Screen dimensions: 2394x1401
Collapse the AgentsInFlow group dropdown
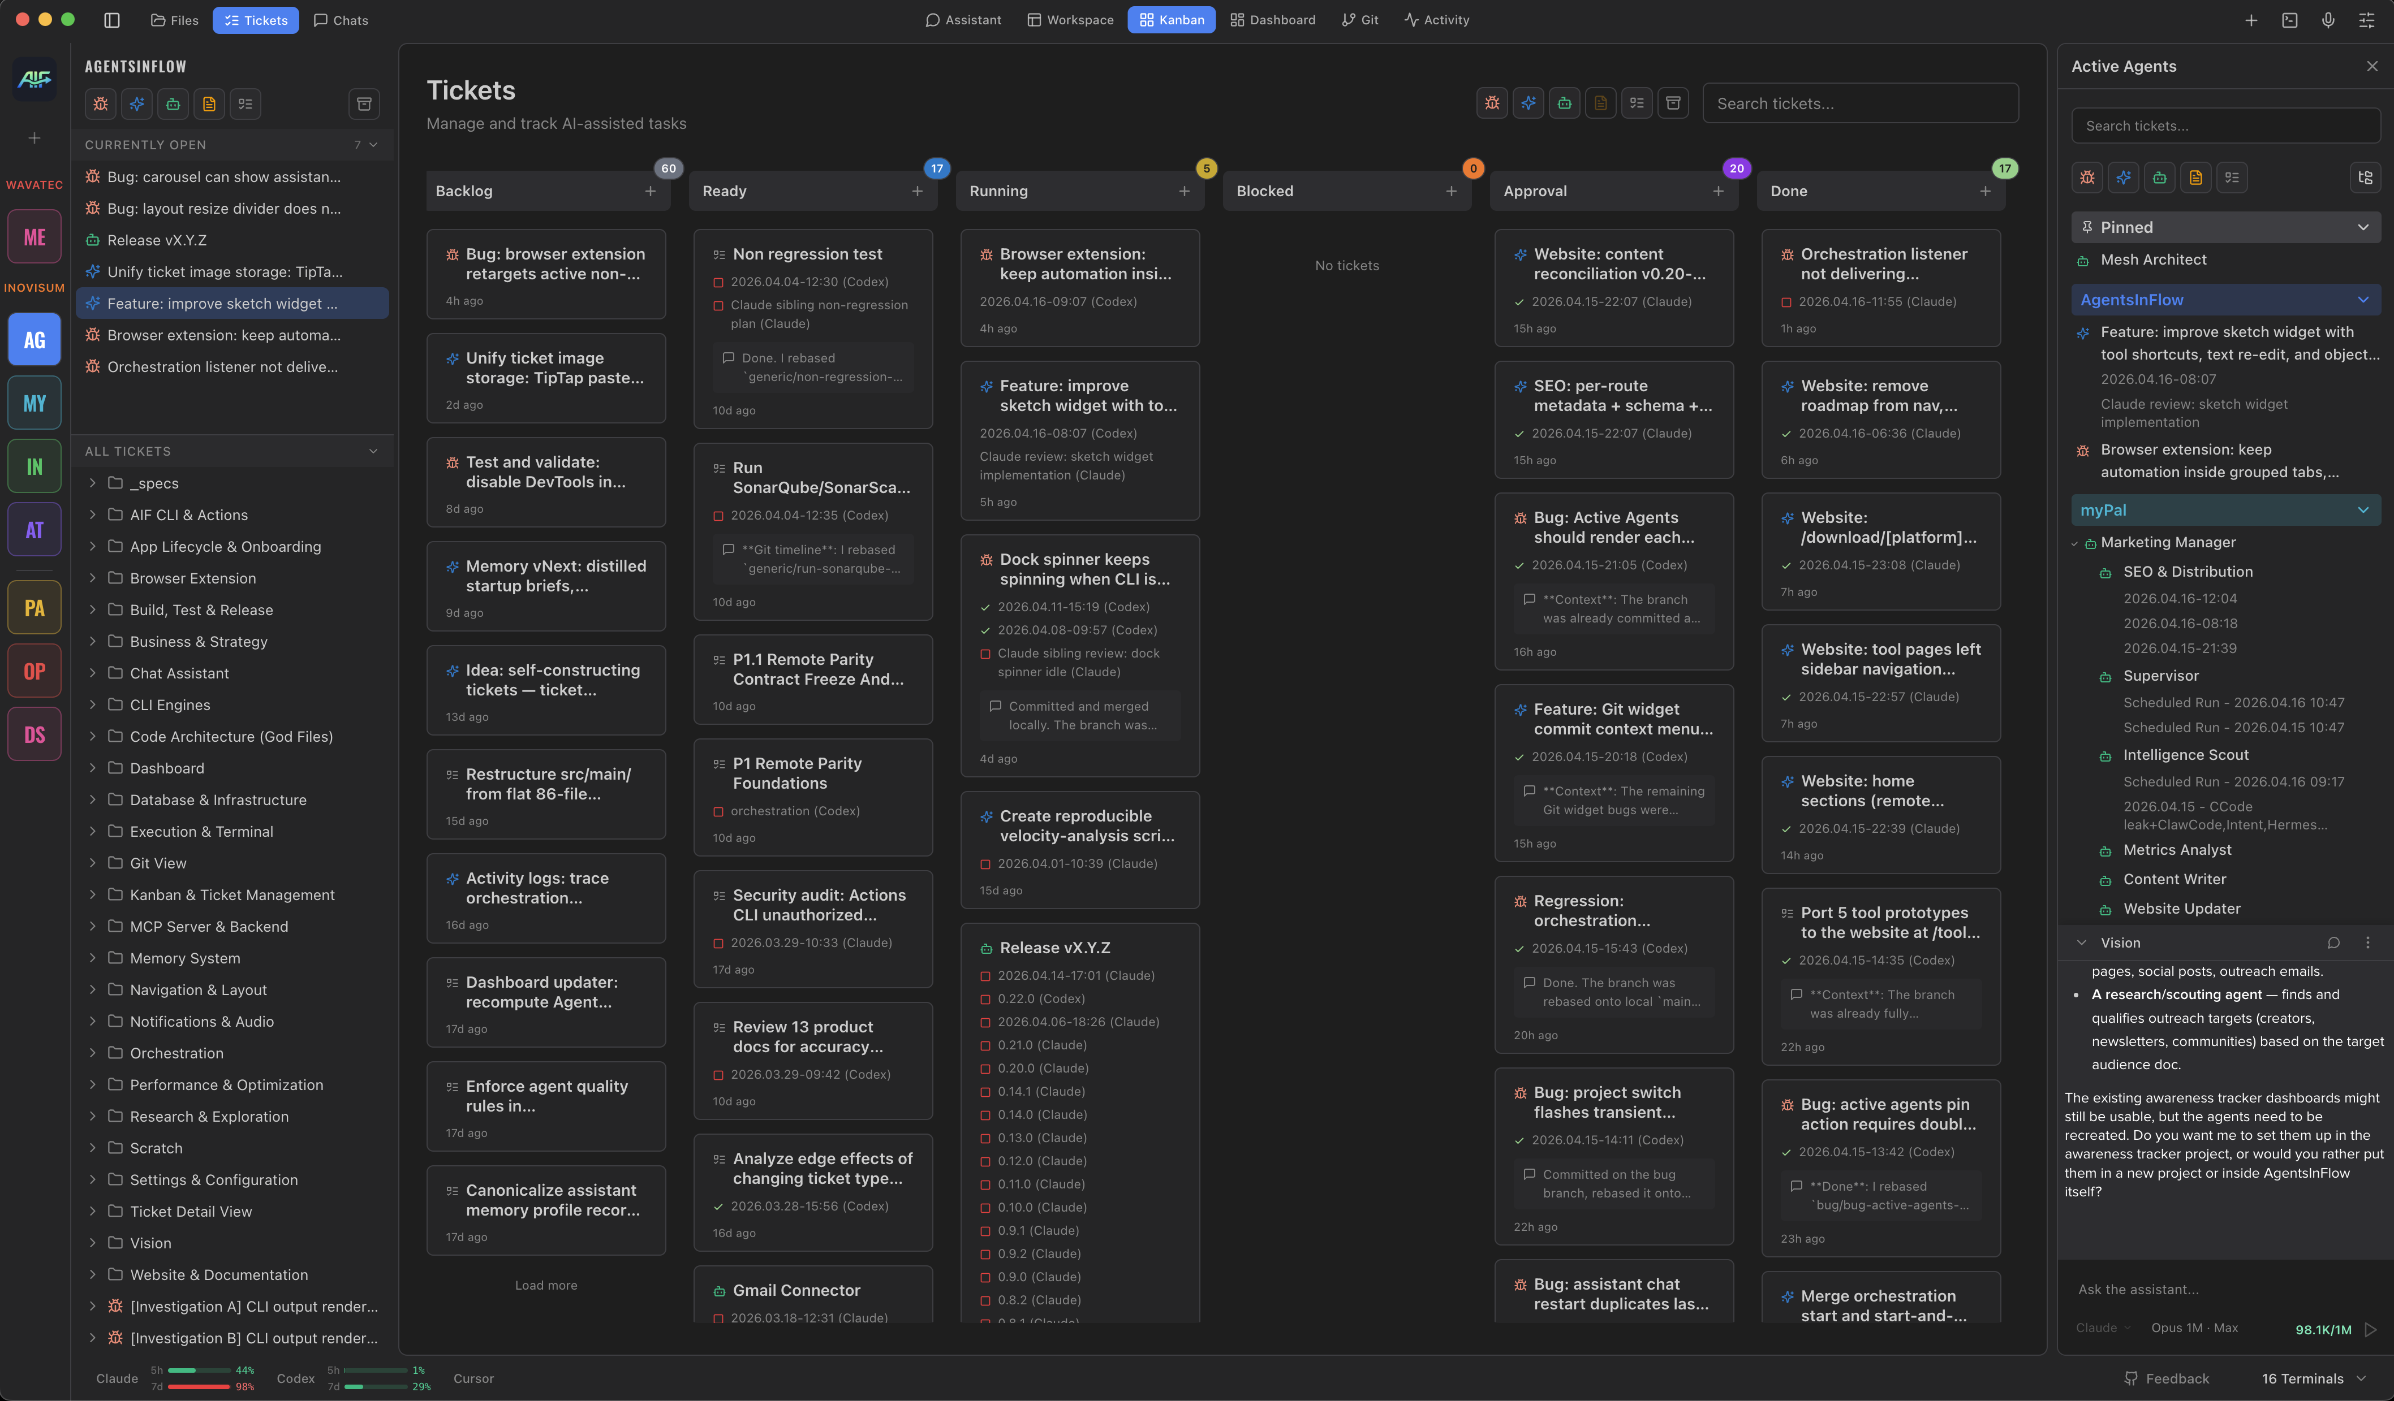2363,300
